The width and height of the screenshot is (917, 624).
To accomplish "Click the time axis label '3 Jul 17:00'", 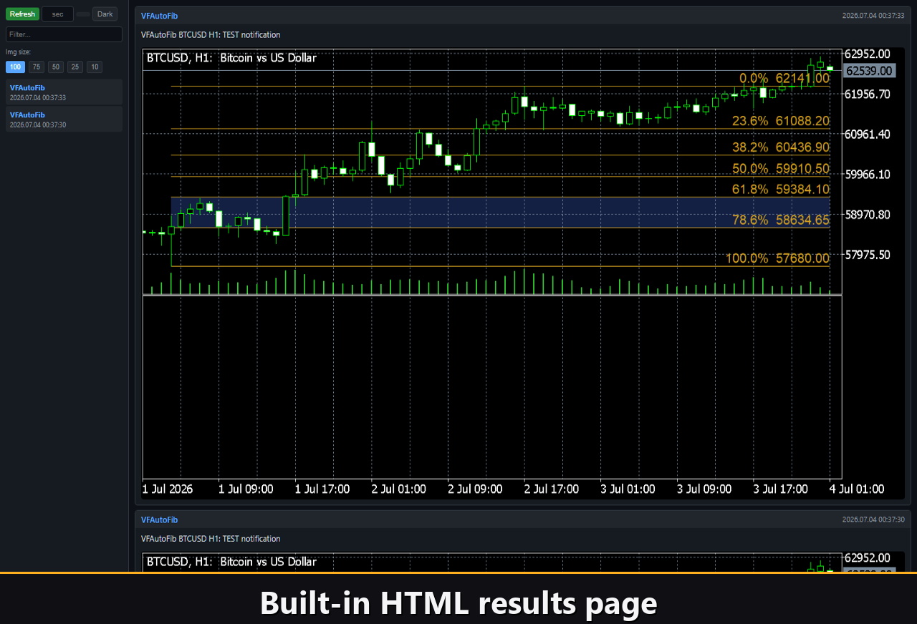I will 781,489.
